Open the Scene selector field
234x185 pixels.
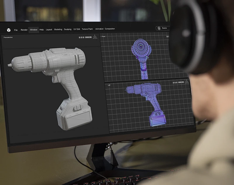tap(163, 28)
